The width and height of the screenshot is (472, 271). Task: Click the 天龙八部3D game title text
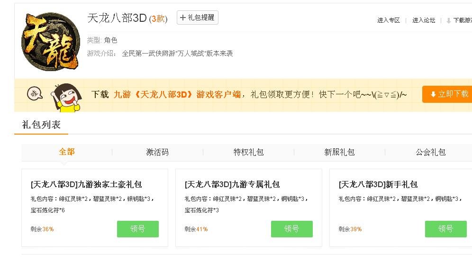point(117,18)
